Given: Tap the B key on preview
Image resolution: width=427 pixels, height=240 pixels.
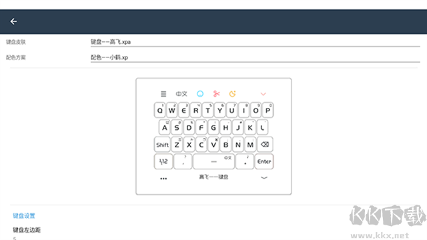Looking at the screenshot, I should (226, 145).
